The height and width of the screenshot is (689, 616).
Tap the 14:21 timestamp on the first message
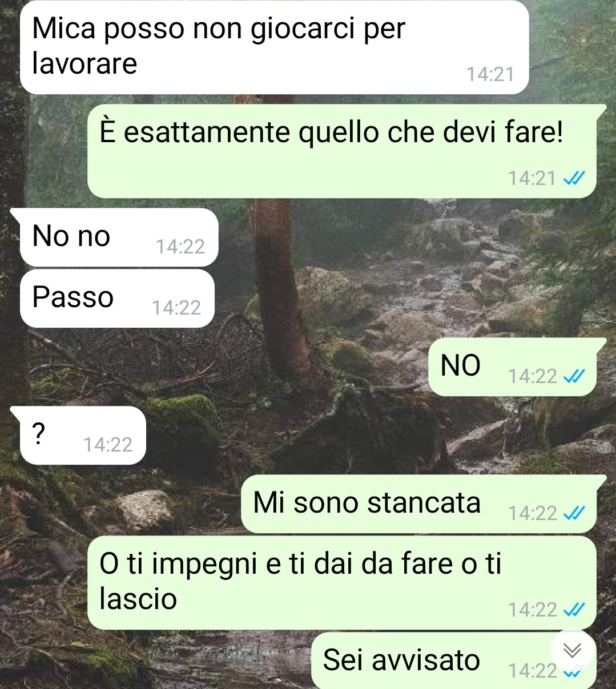click(x=490, y=74)
